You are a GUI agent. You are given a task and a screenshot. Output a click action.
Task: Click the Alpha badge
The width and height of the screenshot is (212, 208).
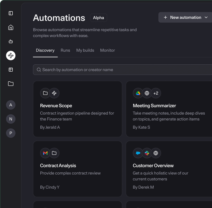pos(98,18)
